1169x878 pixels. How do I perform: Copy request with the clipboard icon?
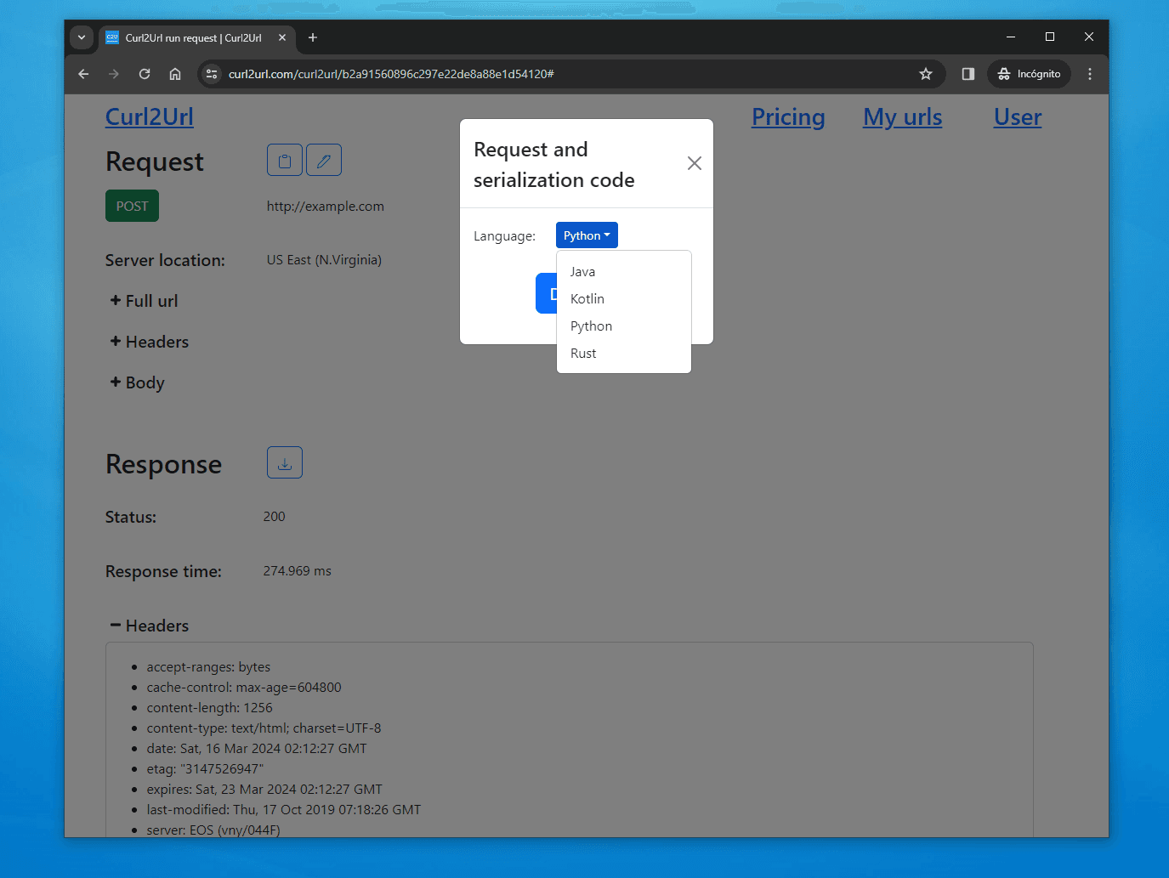[285, 160]
